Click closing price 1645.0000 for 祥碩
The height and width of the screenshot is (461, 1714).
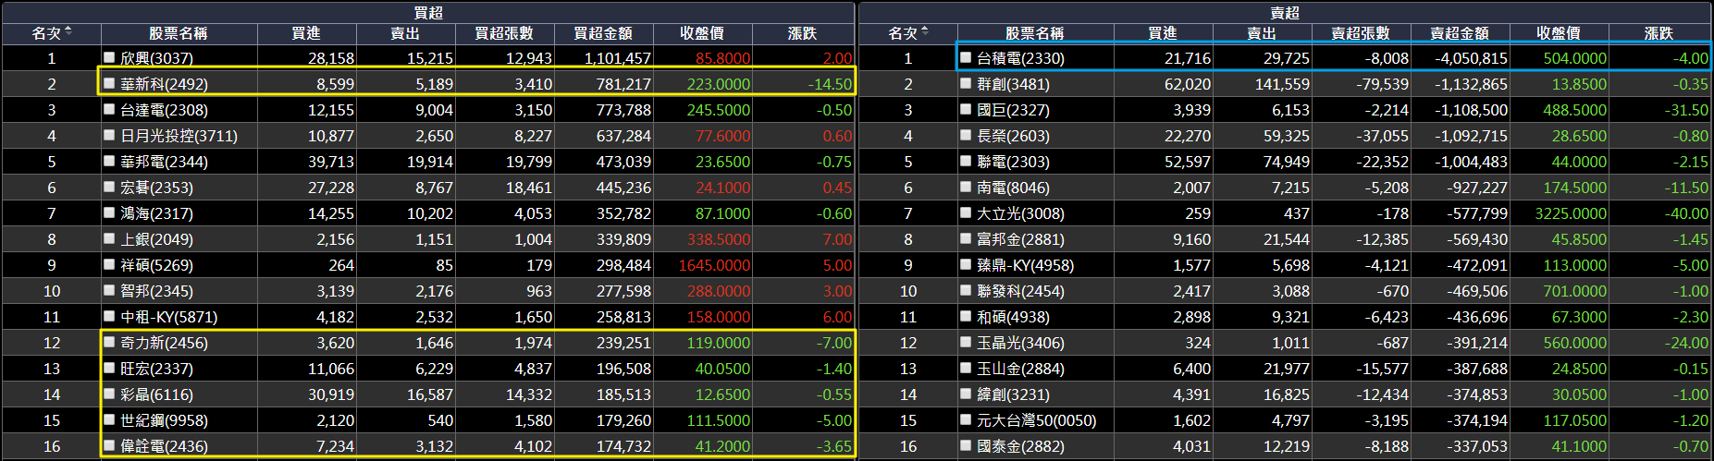[714, 265]
